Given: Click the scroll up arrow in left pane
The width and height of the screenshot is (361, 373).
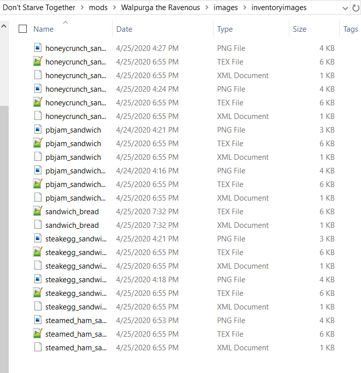Looking at the screenshot, I should point(4,26).
